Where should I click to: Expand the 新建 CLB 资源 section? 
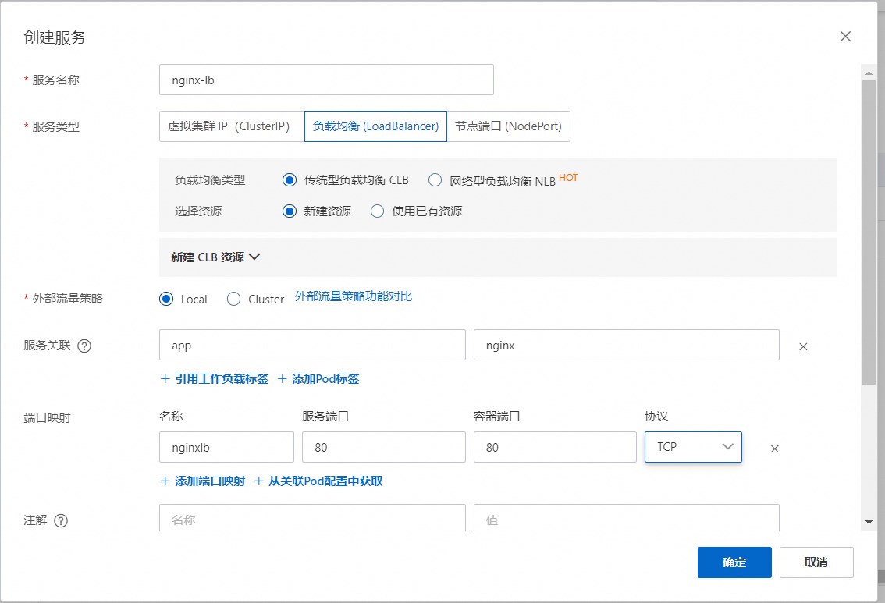[x=215, y=257]
